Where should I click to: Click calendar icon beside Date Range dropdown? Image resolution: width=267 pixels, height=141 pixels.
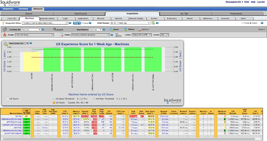click(153, 23)
